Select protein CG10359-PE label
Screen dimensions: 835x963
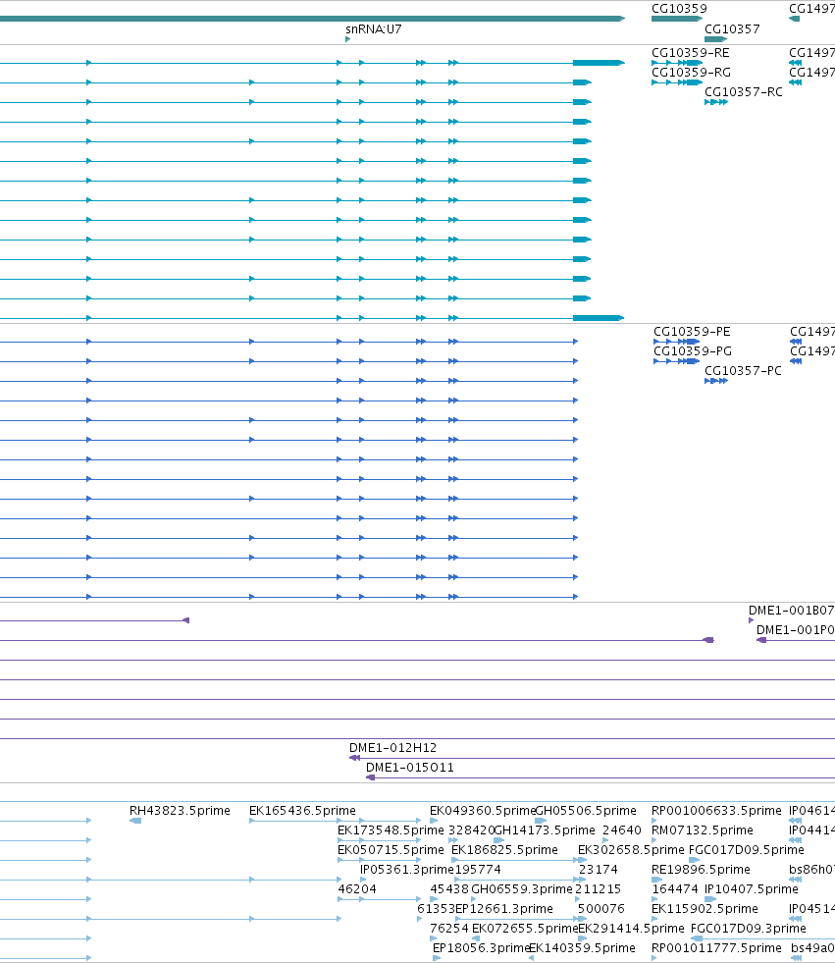tap(692, 332)
